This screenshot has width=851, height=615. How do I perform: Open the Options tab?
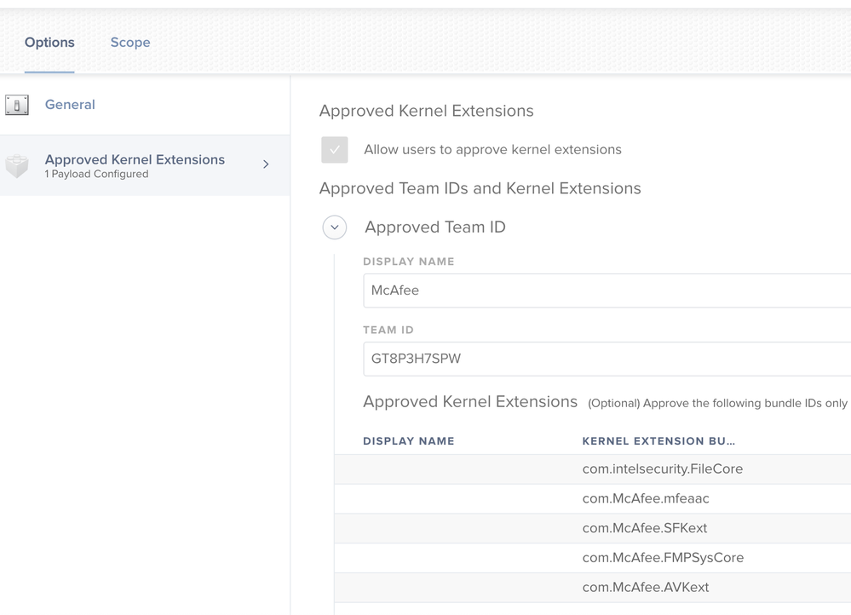pyautogui.click(x=49, y=43)
